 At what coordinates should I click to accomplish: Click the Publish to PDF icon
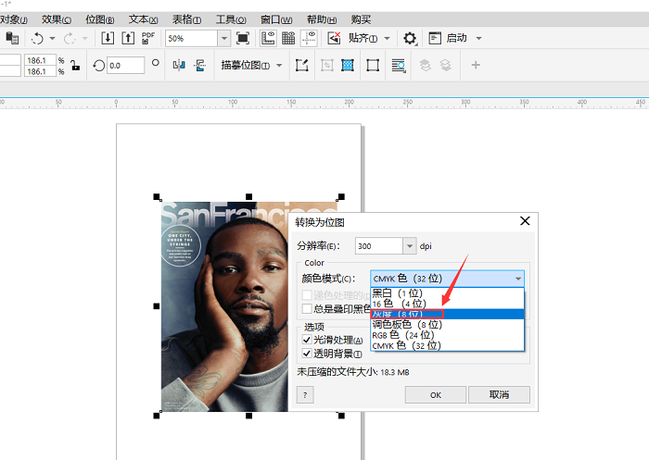(147, 39)
